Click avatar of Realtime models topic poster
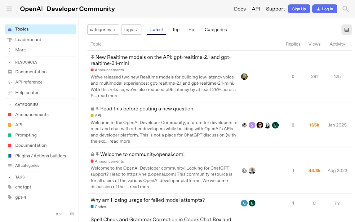The height and width of the screenshot is (222, 355). pos(244,77)
